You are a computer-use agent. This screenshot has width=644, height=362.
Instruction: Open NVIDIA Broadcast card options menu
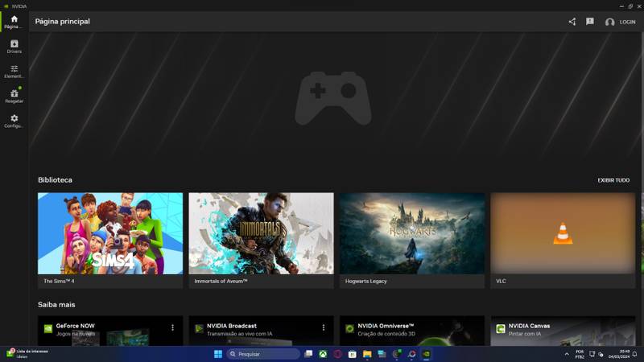pos(324,327)
